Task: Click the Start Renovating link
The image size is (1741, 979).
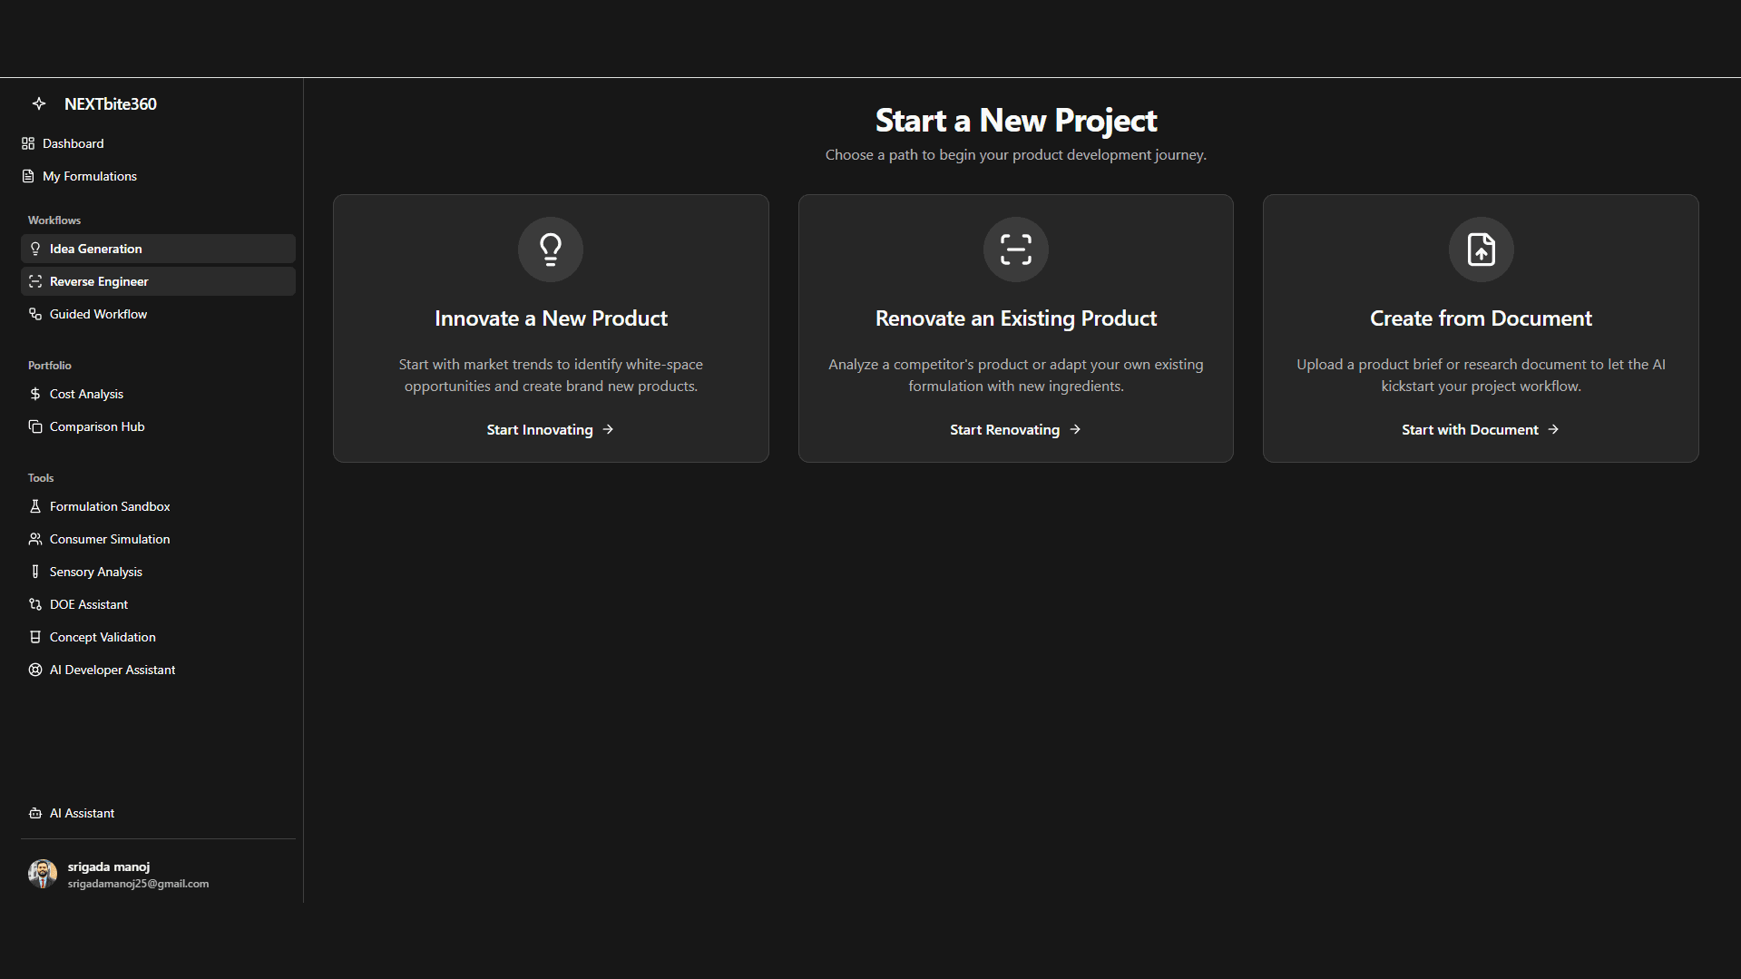Action: [1014, 429]
